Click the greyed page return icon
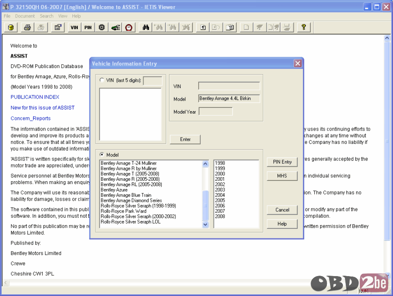Viewport: 393px width, 296px height. point(216,27)
